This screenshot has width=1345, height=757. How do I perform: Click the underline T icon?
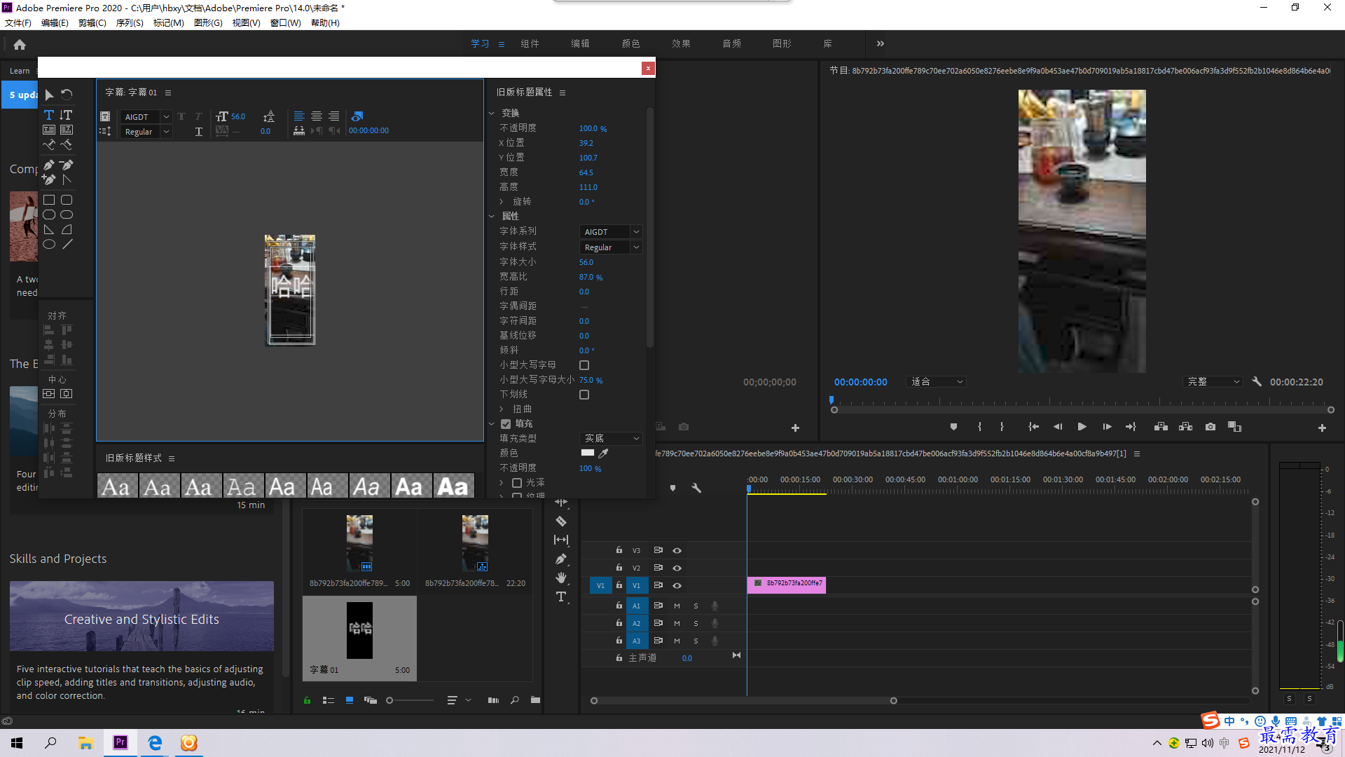199,132
